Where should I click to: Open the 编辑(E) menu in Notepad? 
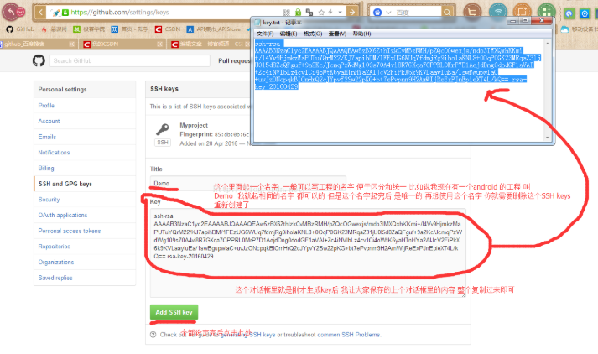(289, 34)
